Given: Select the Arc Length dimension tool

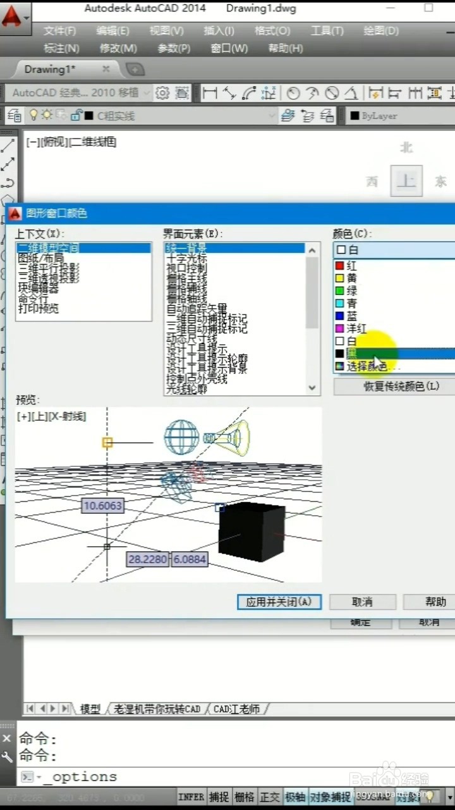Looking at the screenshot, I should pos(249,93).
